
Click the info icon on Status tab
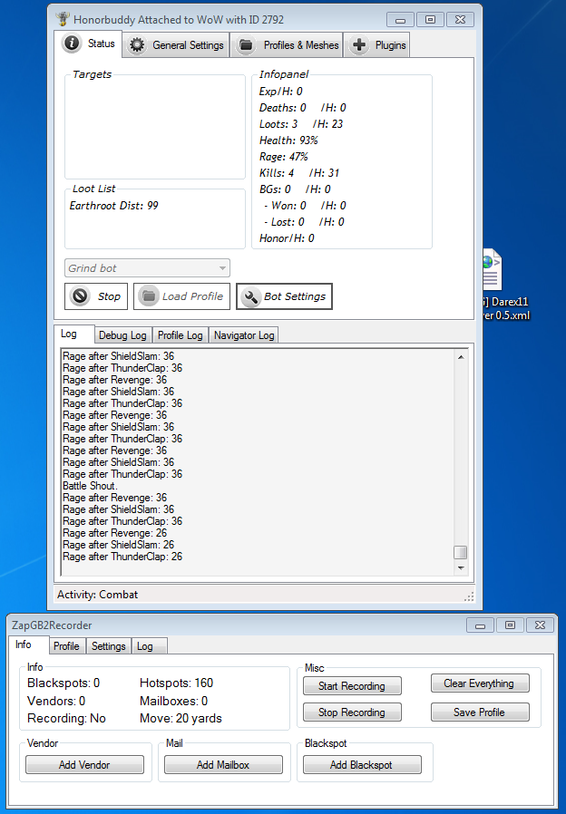tap(72, 44)
